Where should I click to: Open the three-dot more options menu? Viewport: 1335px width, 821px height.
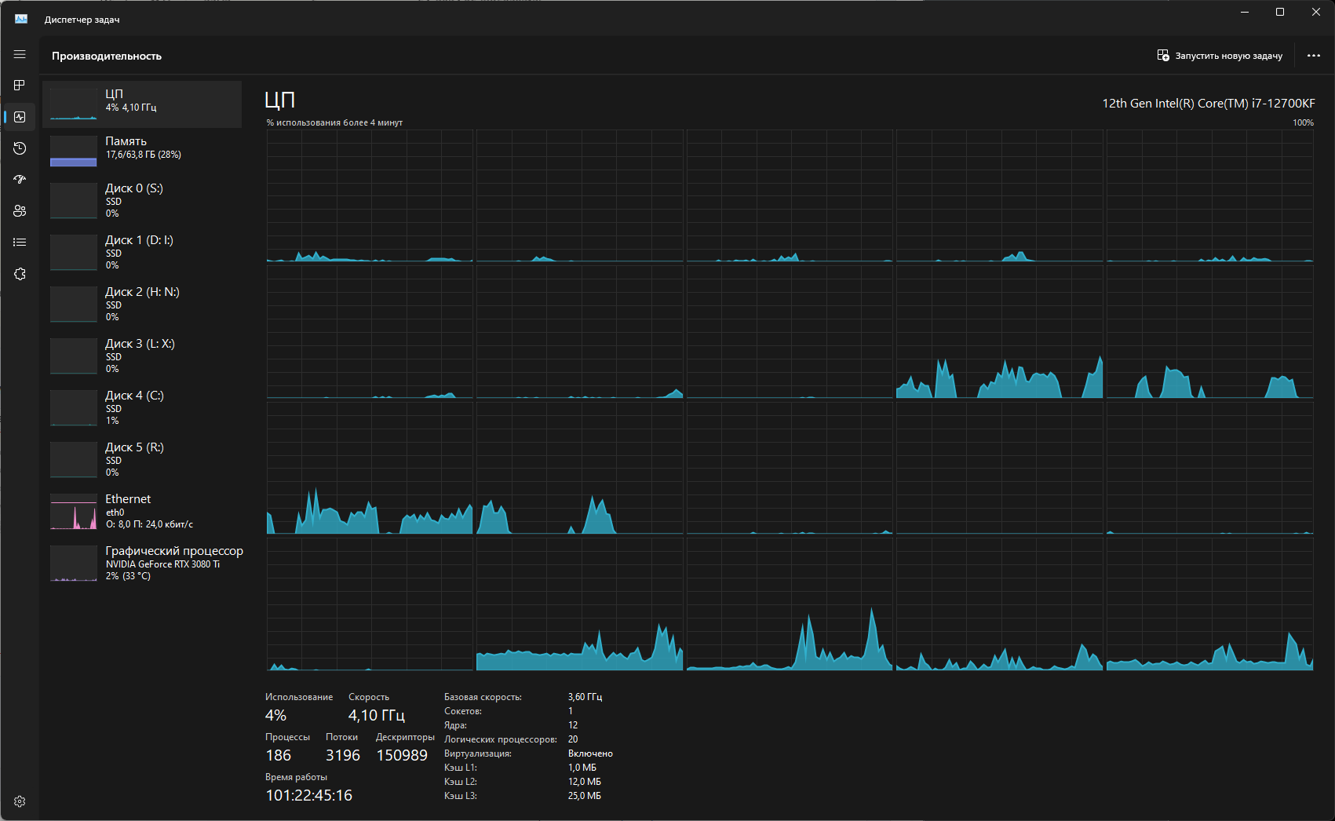pyautogui.click(x=1314, y=56)
